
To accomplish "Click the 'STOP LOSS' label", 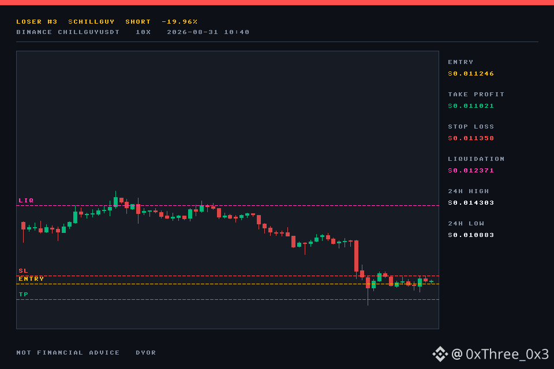I will click(x=471, y=126).
